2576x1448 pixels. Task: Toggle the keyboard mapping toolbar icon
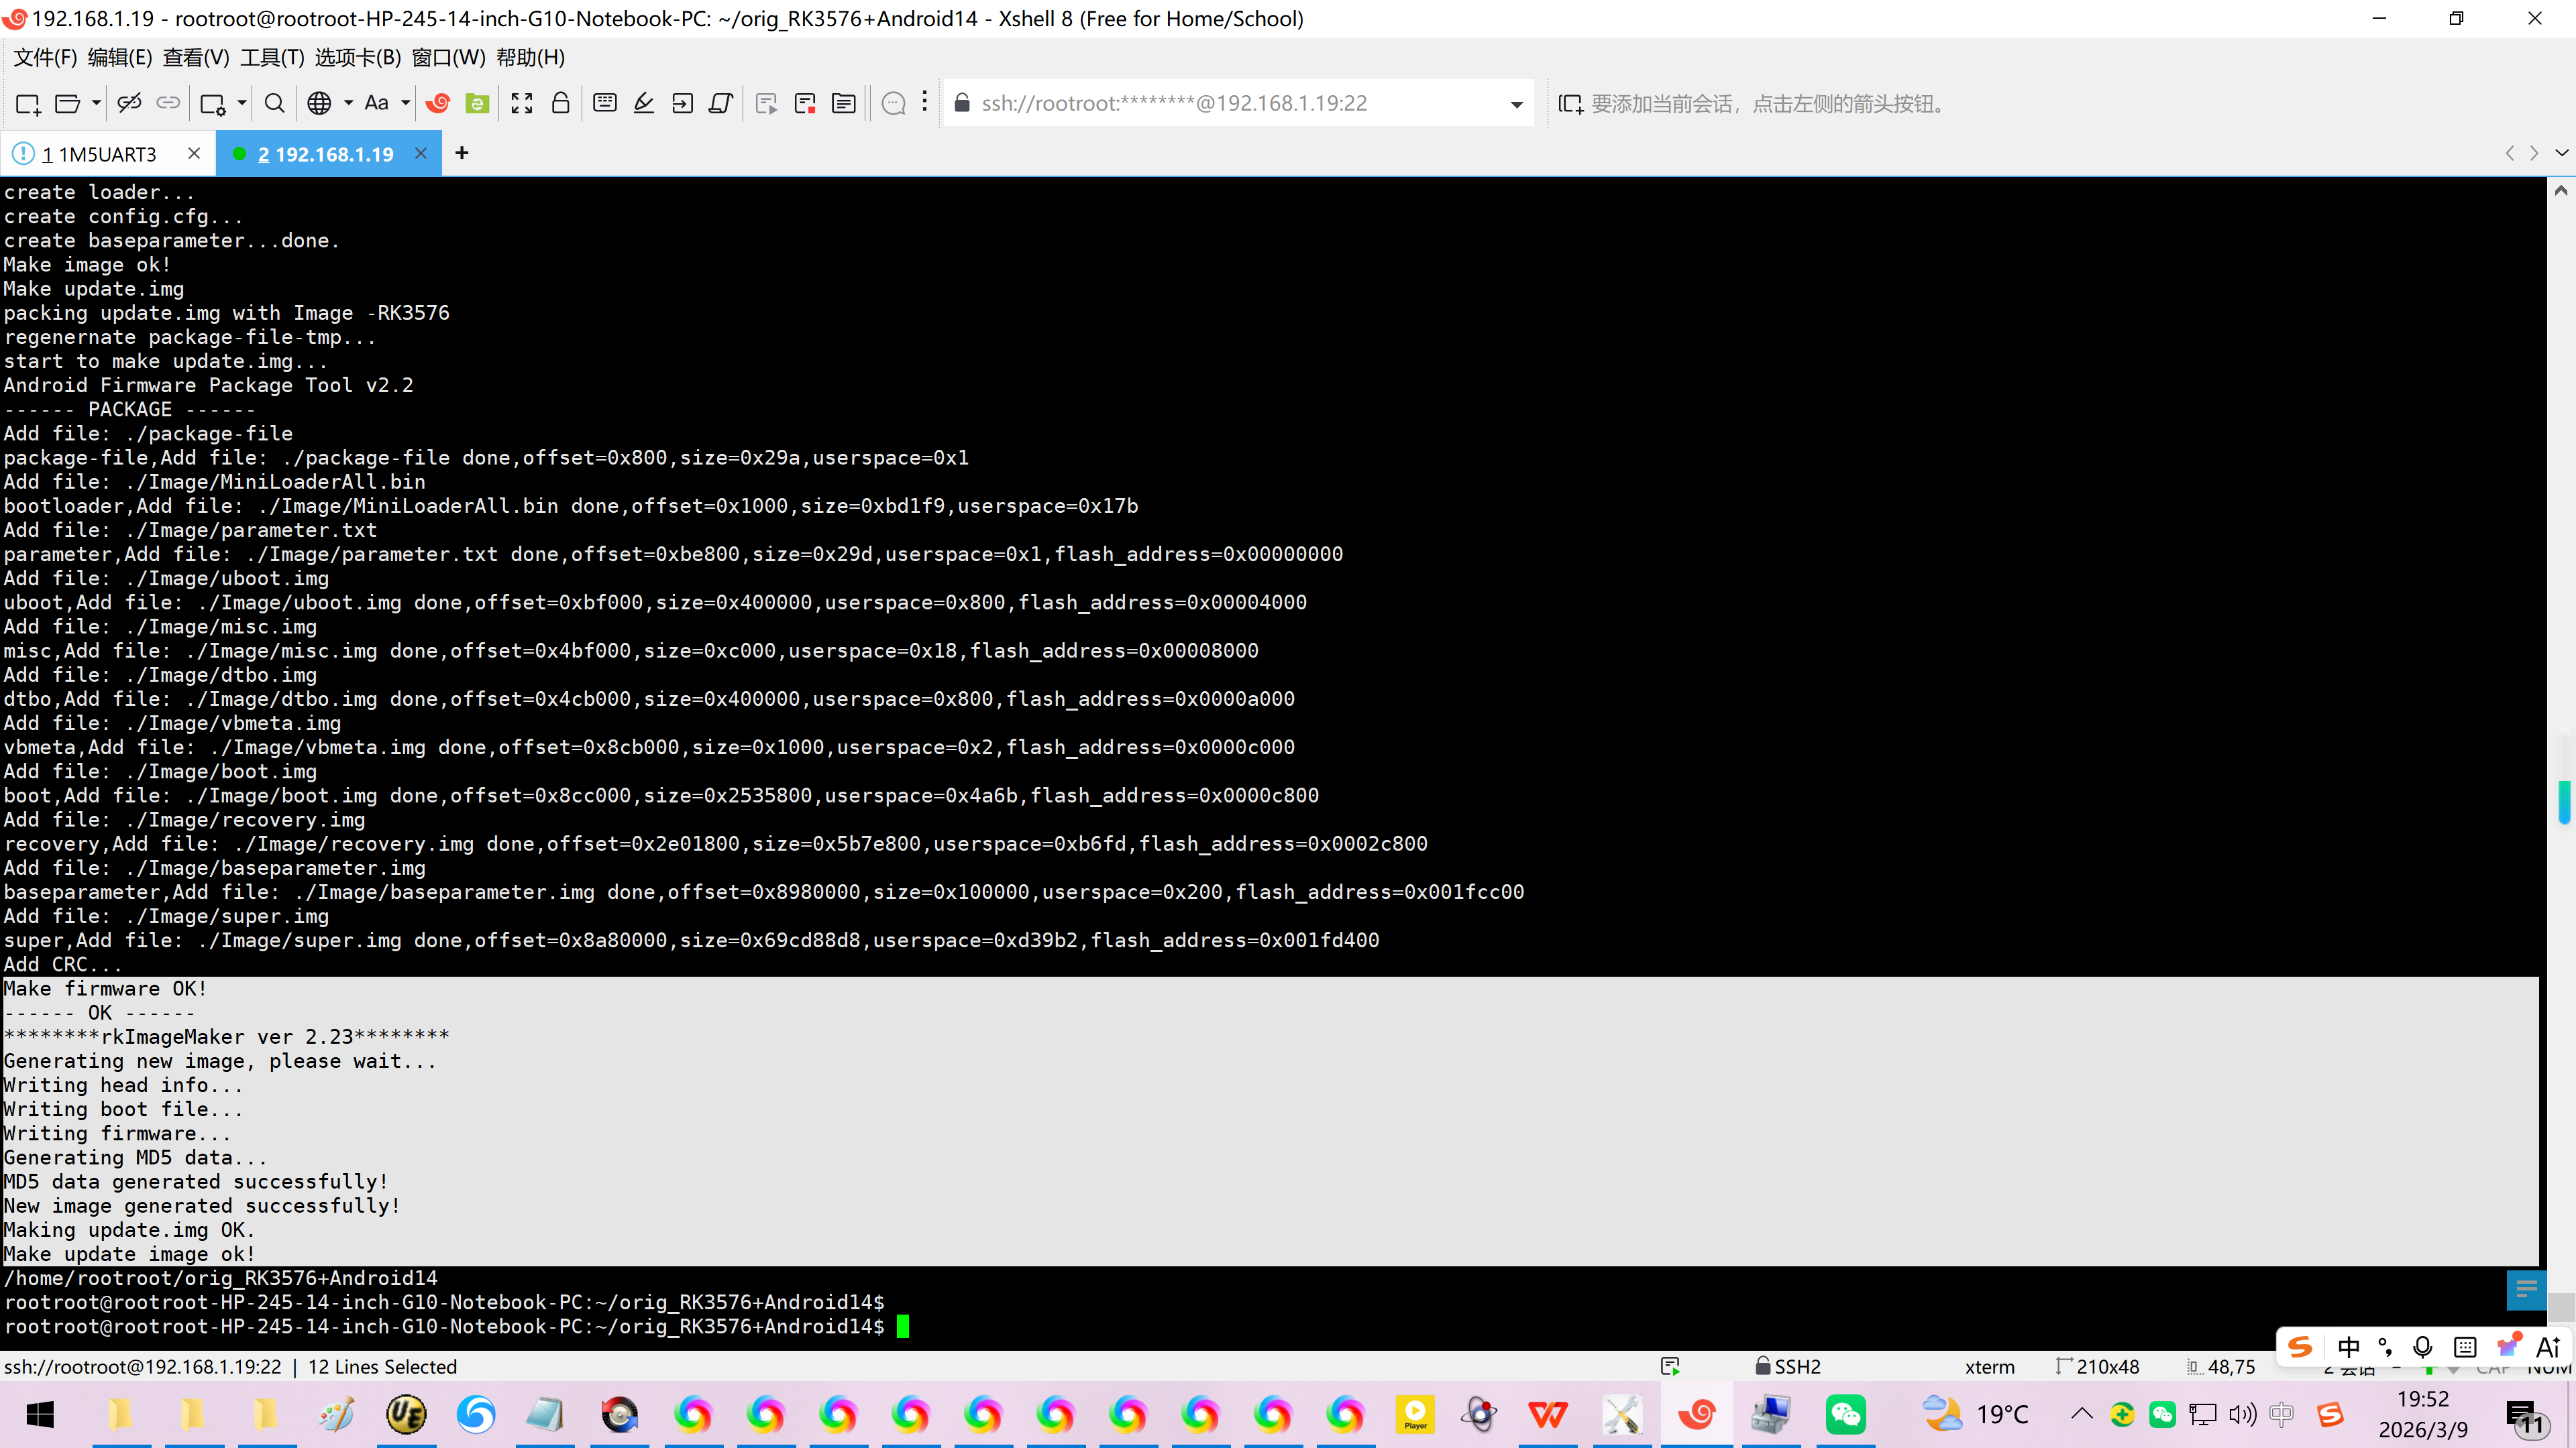click(605, 103)
